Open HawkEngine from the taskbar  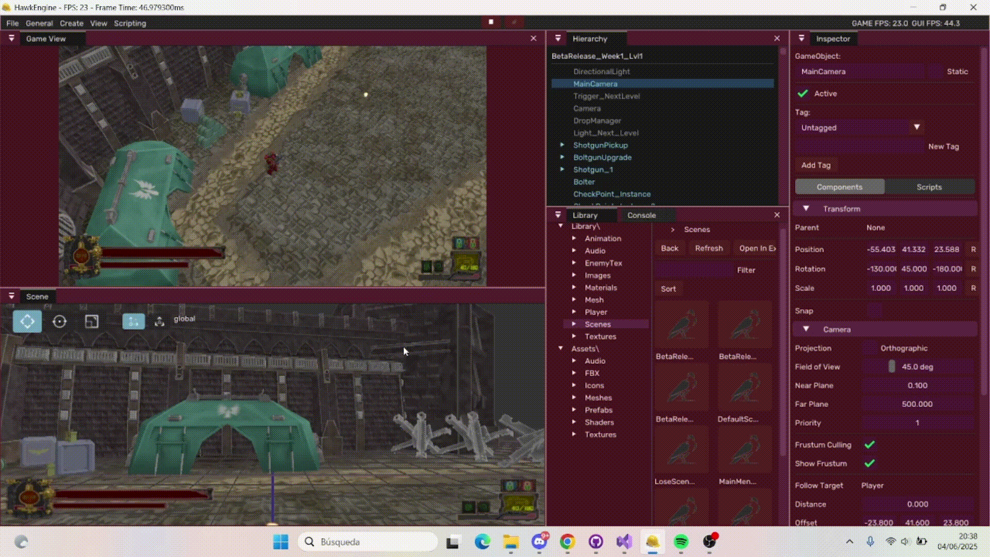[x=652, y=542]
